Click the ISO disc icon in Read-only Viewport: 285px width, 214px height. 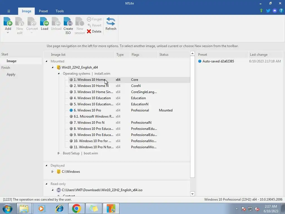click(x=58, y=190)
